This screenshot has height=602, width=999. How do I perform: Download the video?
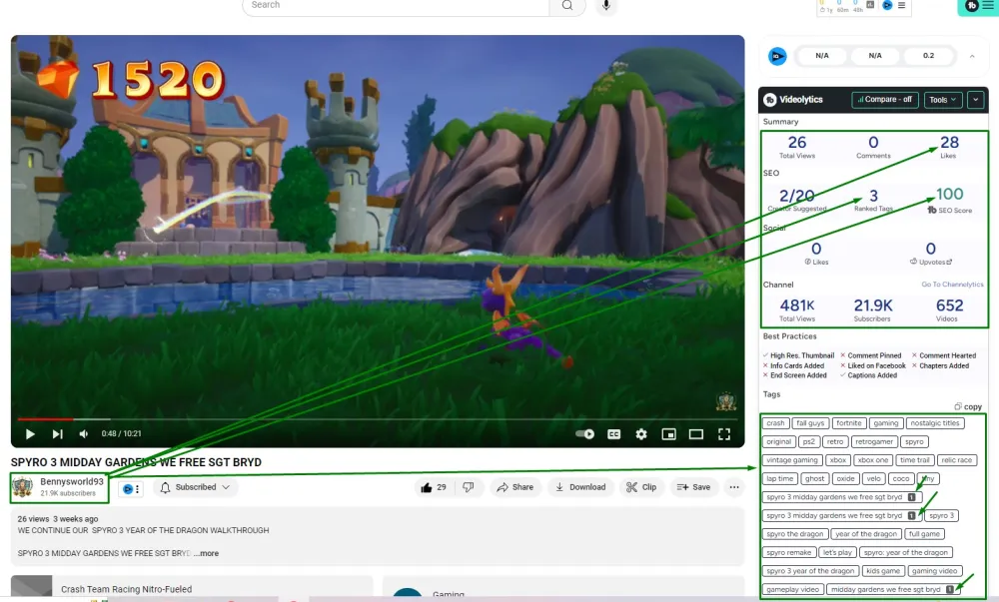tap(580, 487)
